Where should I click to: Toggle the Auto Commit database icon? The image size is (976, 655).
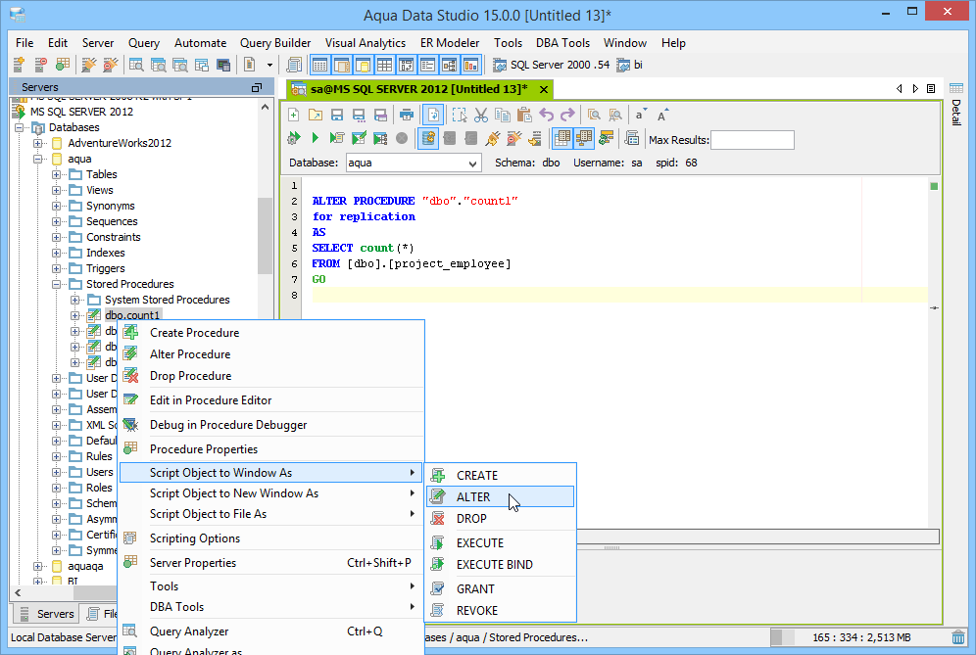point(428,138)
